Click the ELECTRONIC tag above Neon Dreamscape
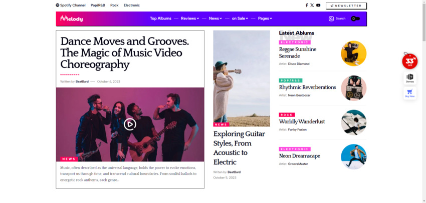 295,149
